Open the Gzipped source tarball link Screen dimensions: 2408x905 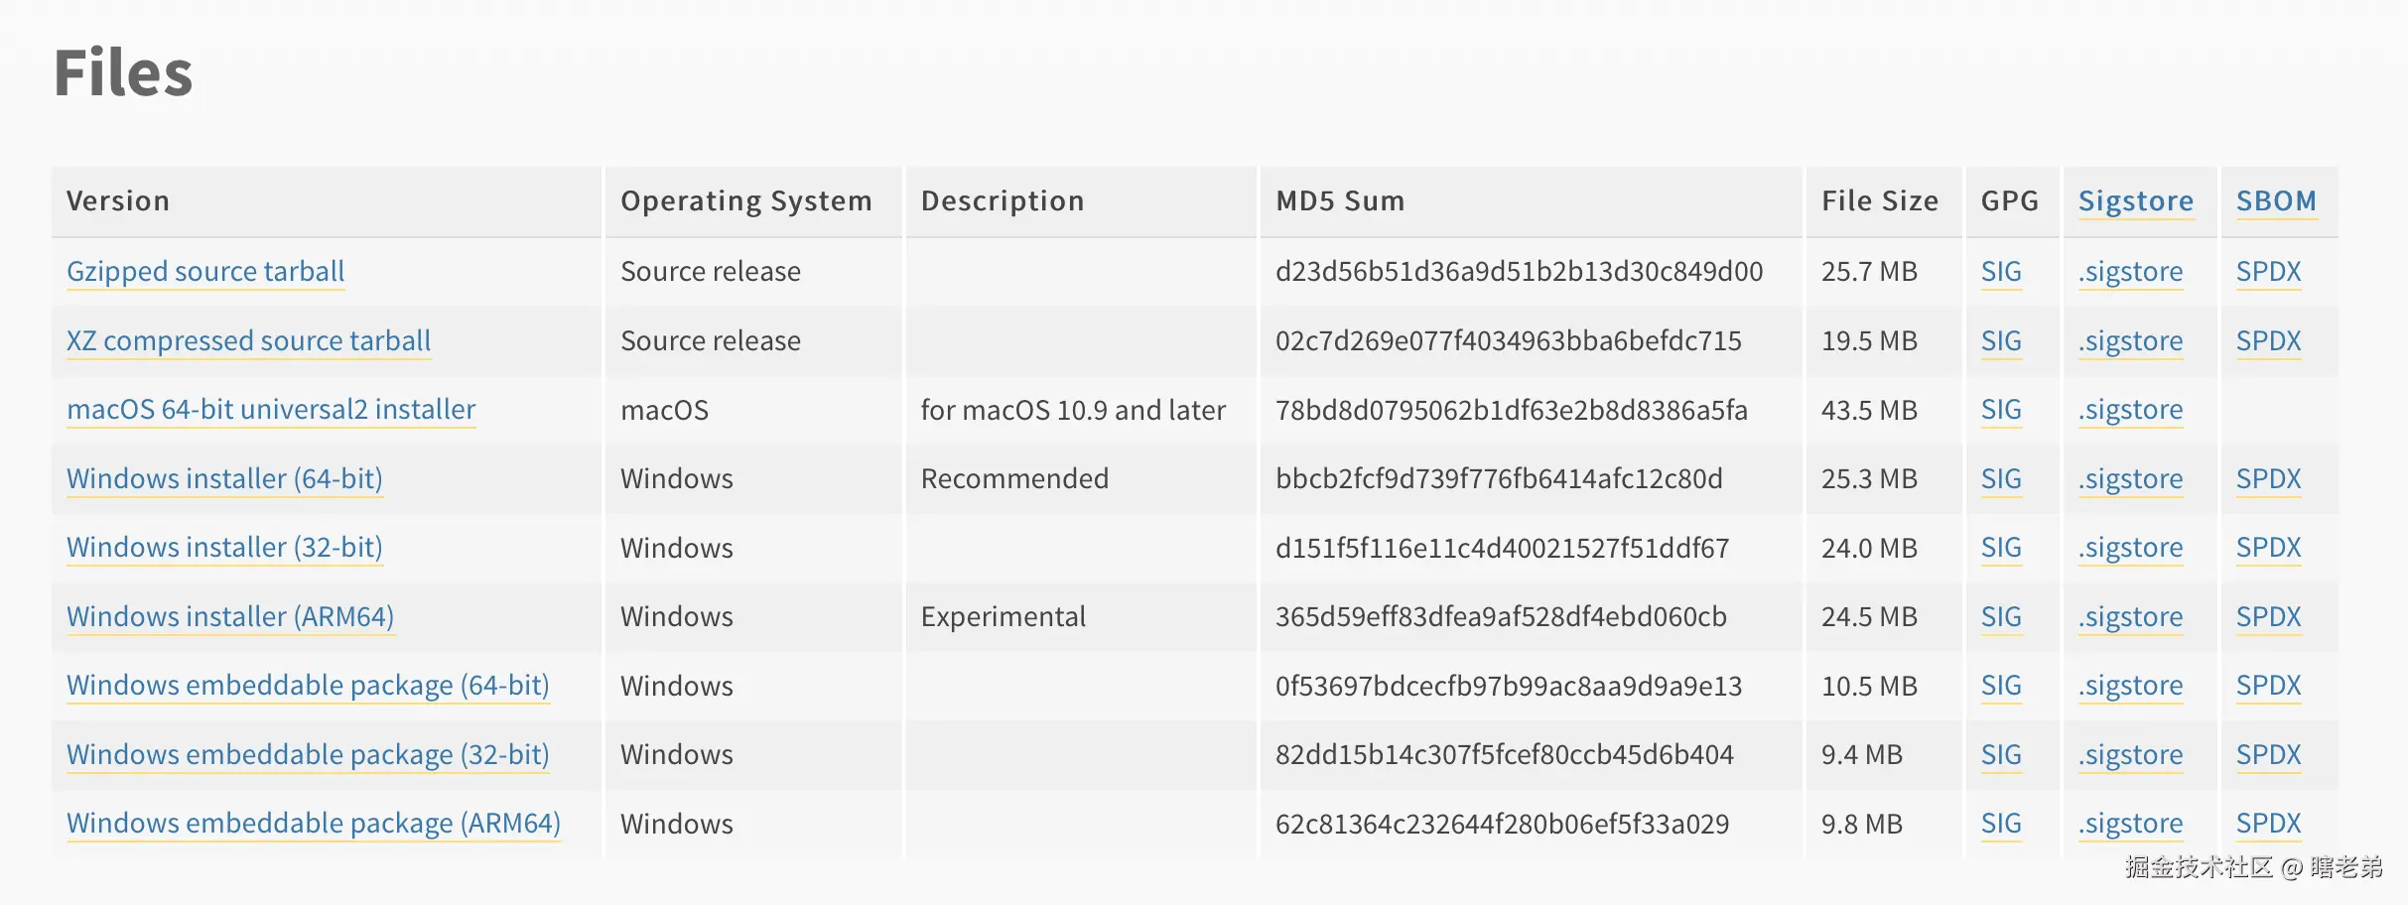point(205,271)
